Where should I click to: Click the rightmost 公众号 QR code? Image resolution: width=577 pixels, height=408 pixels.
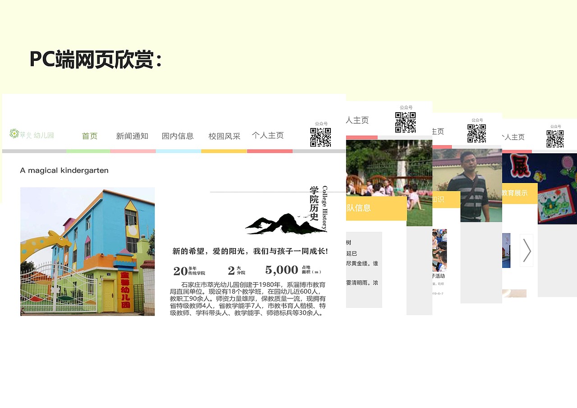tap(555, 140)
